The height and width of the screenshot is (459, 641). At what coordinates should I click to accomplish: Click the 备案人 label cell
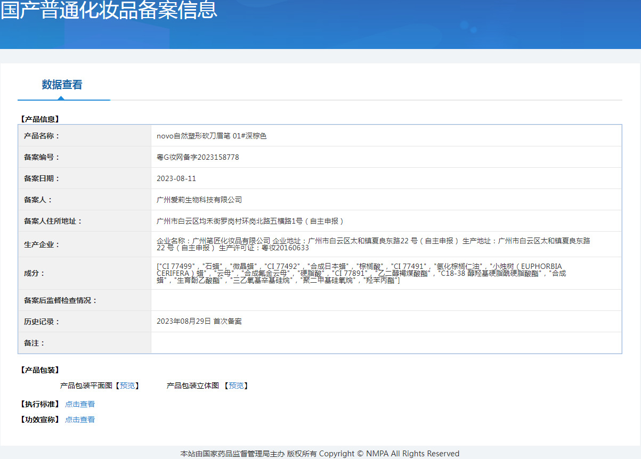pos(85,200)
